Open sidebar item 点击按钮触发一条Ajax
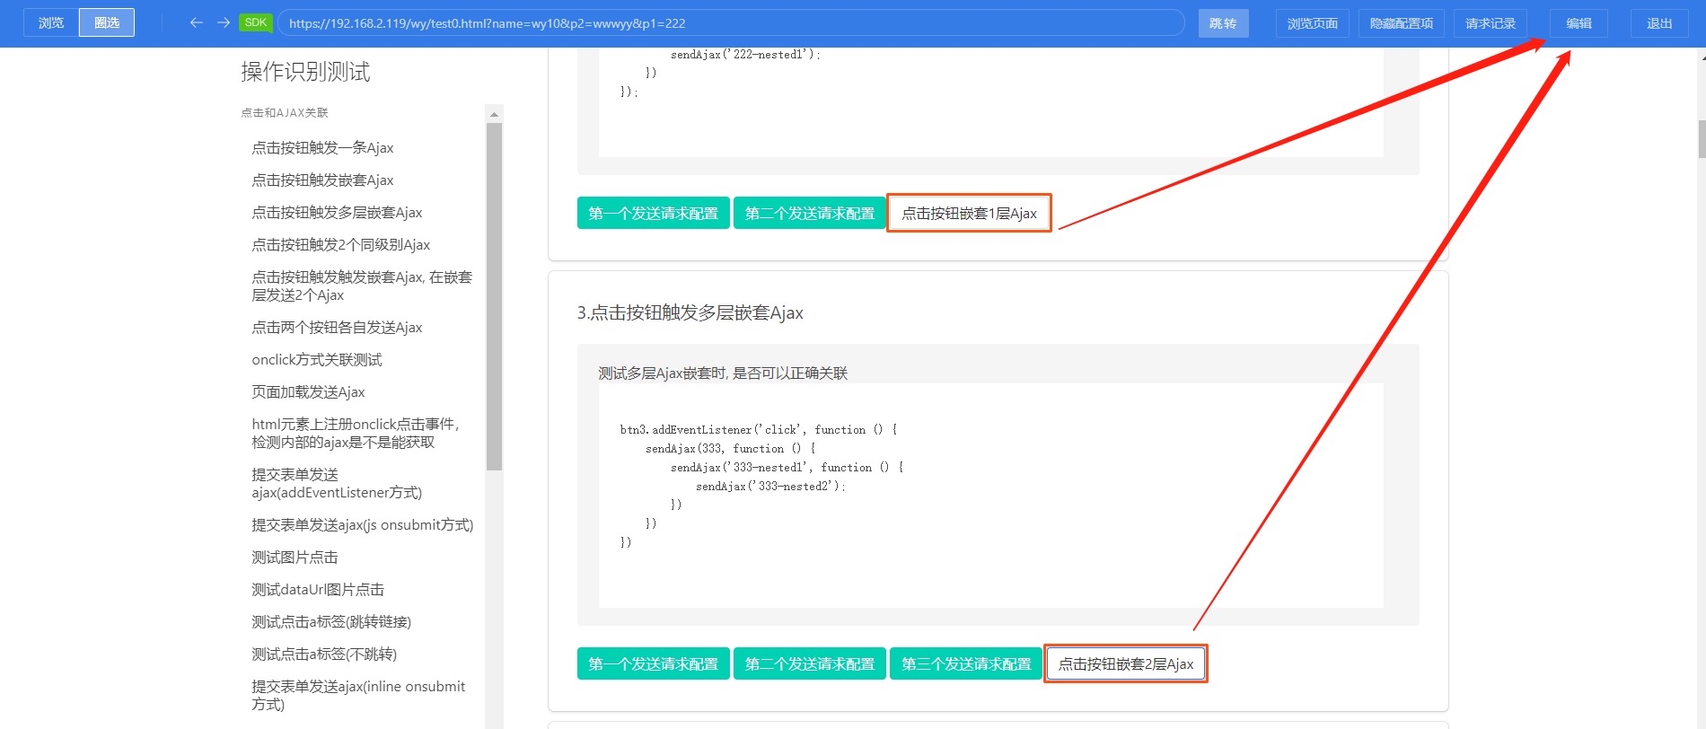The image size is (1706, 729). tap(322, 148)
